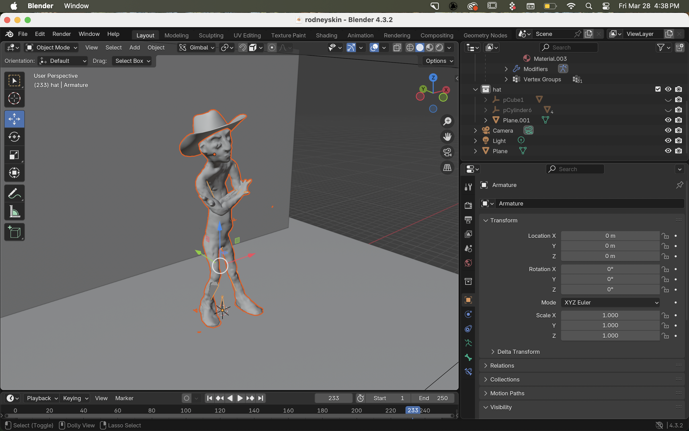689x431 pixels.
Task: Click the Location X value field
Action: point(610,236)
